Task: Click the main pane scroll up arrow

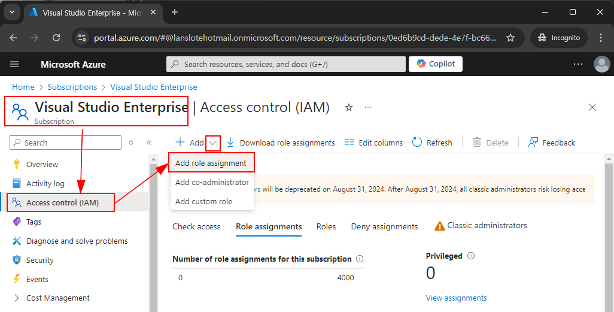Action: [x=609, y=159]
